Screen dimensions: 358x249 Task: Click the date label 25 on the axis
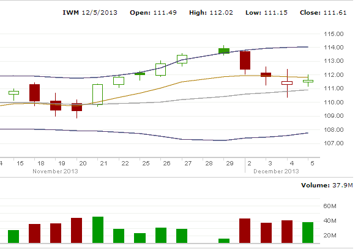[x=146, y=164]
